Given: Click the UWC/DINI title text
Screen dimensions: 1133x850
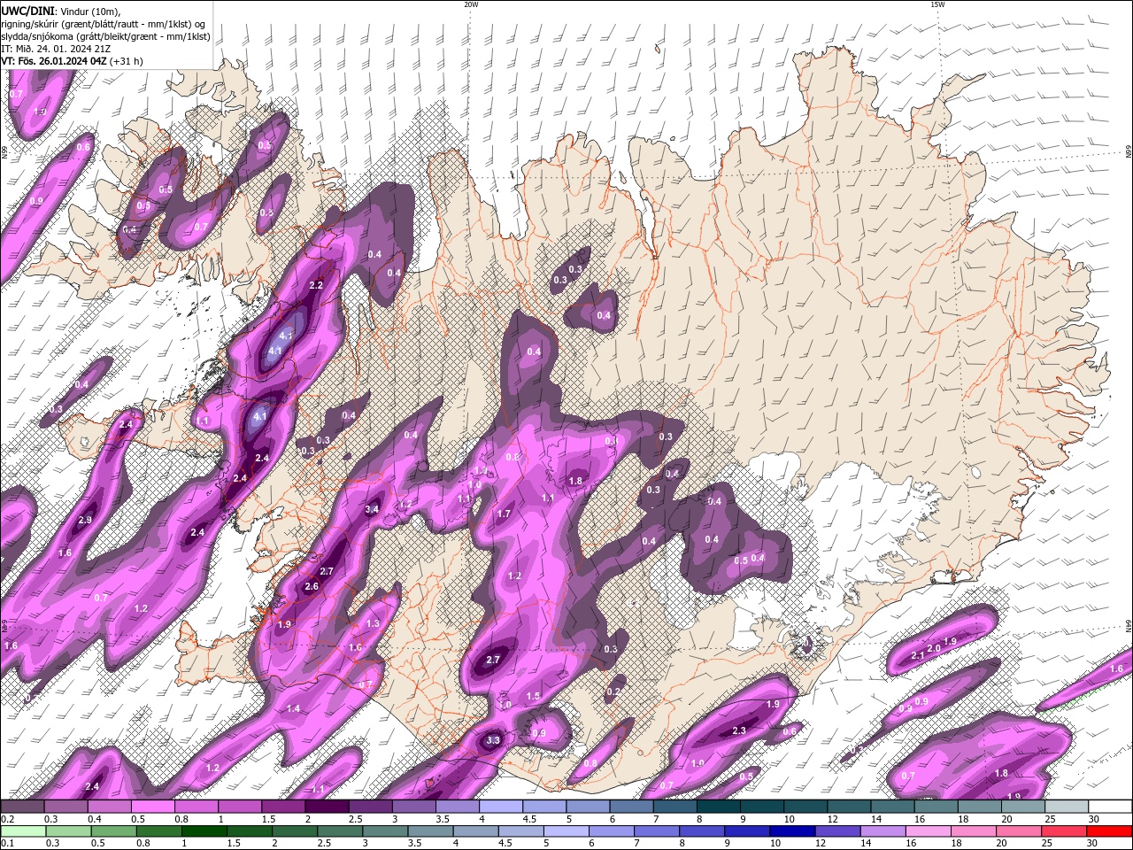Looking at the screenshot, I should pos(27,11).
